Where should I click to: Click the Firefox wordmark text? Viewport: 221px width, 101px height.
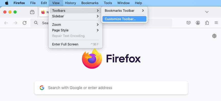123,59
